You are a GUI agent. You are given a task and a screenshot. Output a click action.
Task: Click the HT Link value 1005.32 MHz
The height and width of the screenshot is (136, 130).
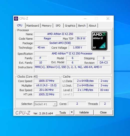(x=46, y=94)
